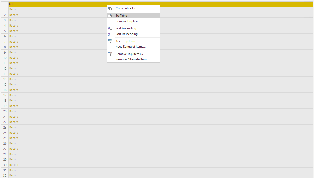Select row number 10

[x=5, y=57]
